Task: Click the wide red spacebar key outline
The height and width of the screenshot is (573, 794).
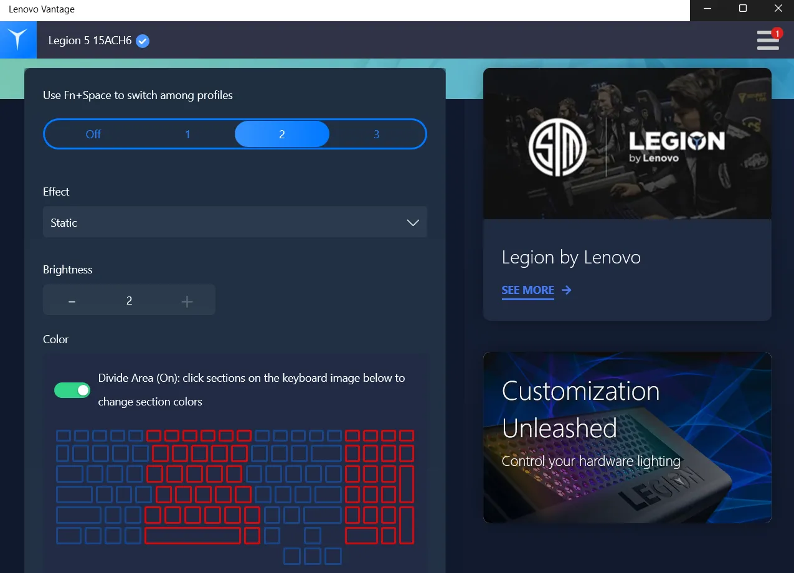Action: tap(192, 536)
